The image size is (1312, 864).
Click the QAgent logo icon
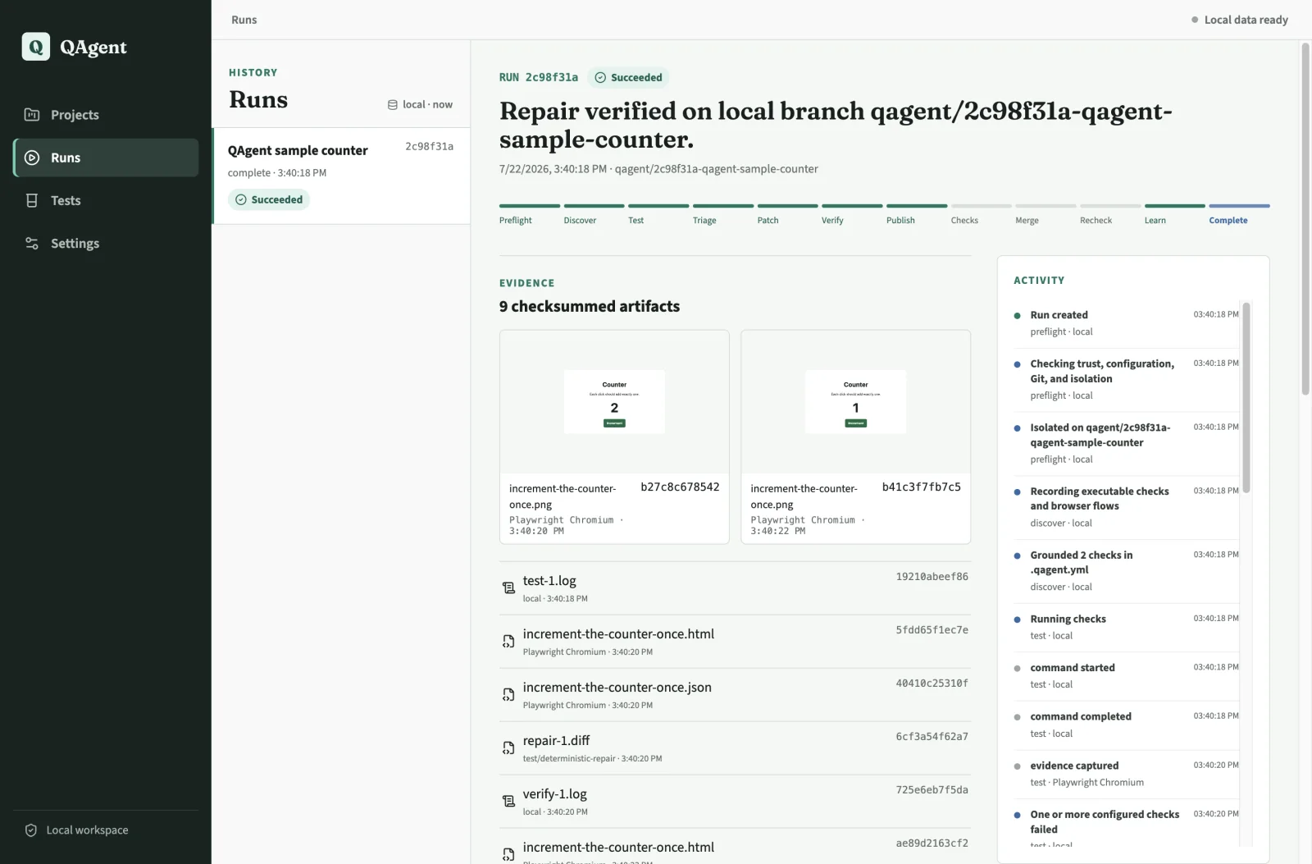(35, 47)
